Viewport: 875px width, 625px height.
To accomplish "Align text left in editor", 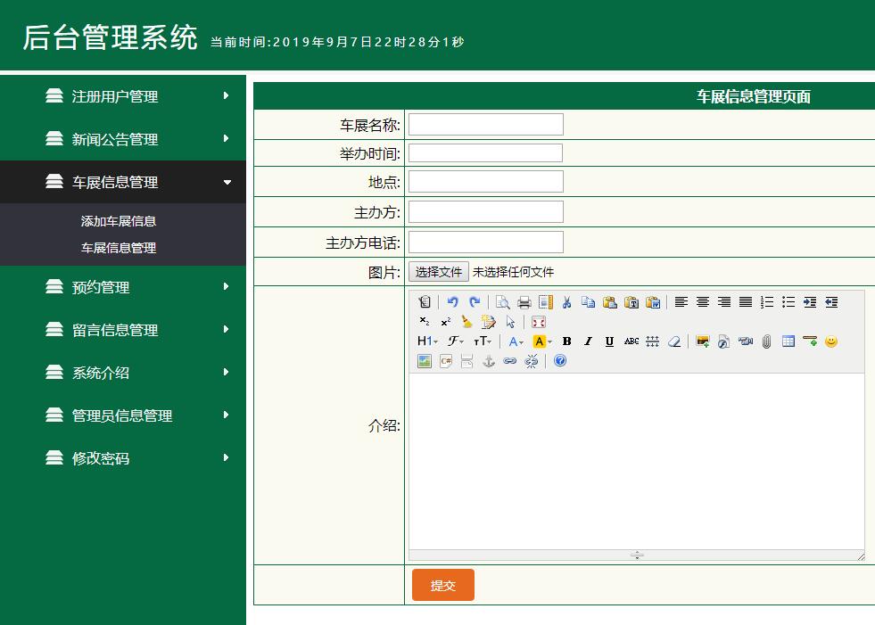I will point(681,302).
